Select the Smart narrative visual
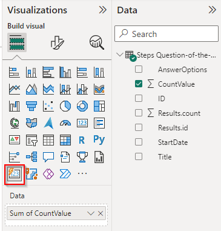Image resolution: width=221 pixels, height=231 pixels. (x=65, y=157)
